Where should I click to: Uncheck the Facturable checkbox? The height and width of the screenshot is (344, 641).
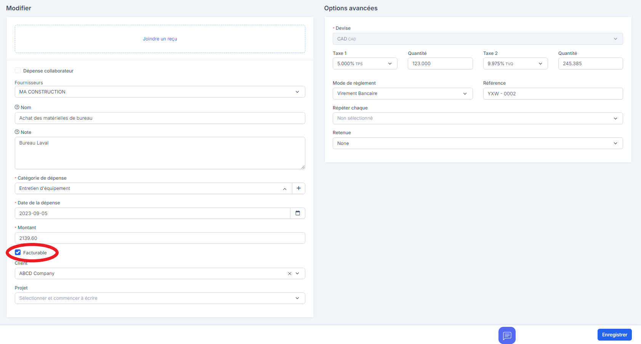(18, 252)
